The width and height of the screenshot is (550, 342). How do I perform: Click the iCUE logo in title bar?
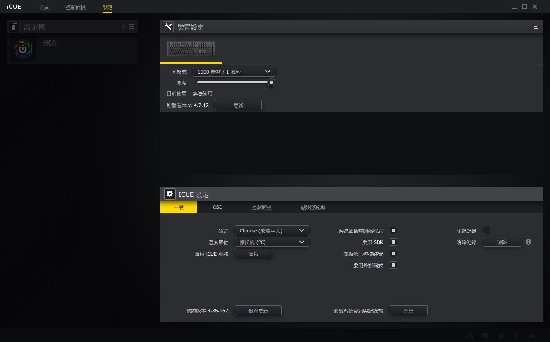pos(14,7)
